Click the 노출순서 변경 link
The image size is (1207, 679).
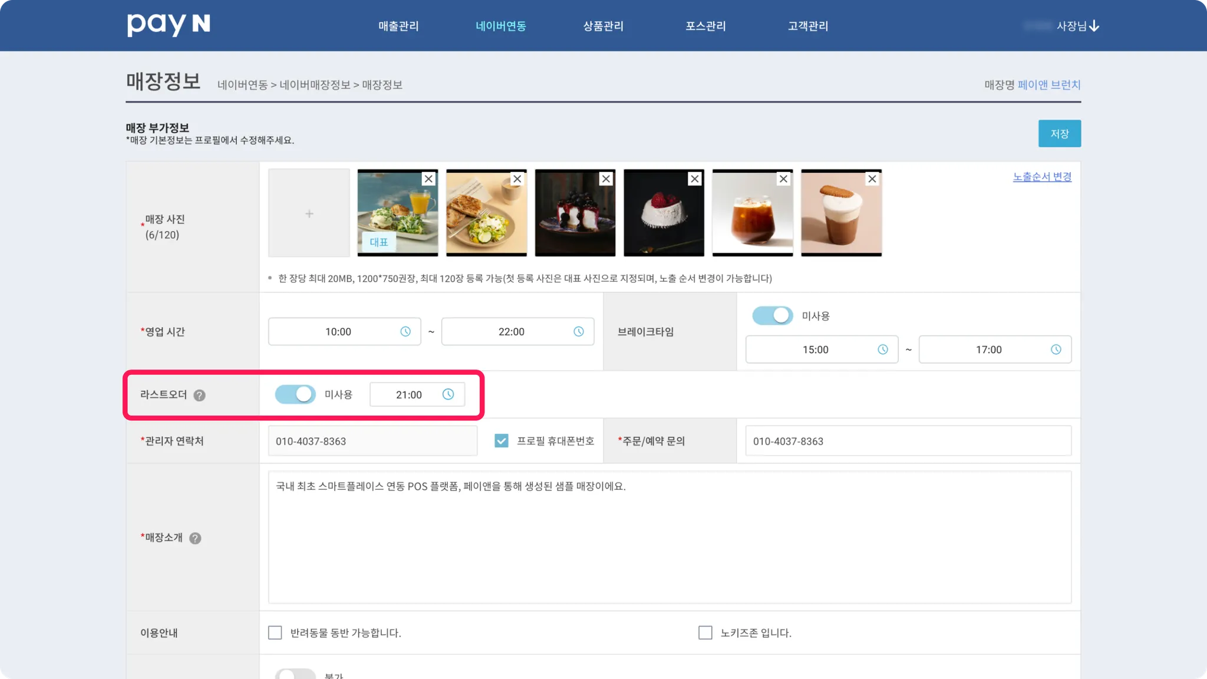[1042, 177]
